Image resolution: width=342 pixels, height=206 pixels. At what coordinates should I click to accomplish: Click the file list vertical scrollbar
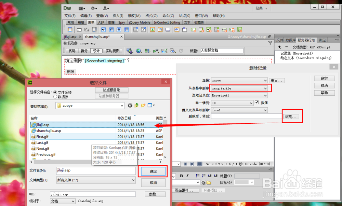pyautogui.click(x=165, y=137)
